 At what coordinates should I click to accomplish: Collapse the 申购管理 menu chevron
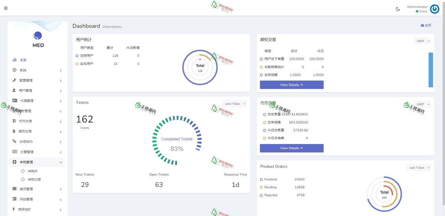pos(61,162)
